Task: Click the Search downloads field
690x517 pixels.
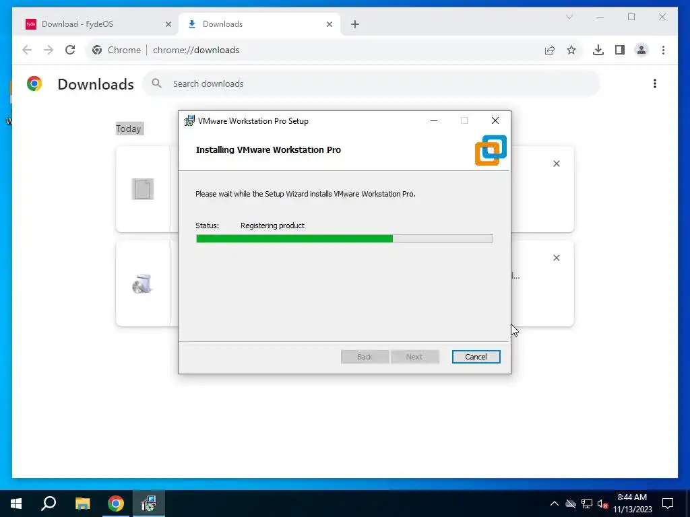Action: (371, 83)
